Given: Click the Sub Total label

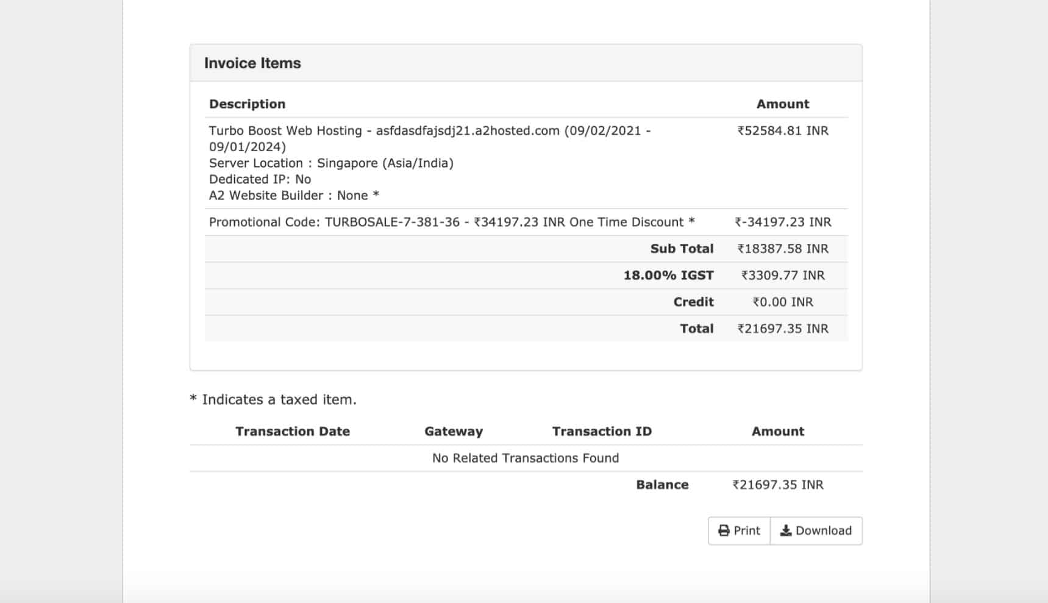Looking at the screenshot, I should click(x=682, y=249).
